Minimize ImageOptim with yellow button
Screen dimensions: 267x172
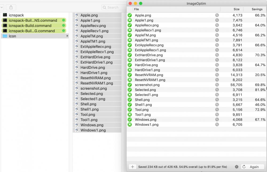click(135, 3)
